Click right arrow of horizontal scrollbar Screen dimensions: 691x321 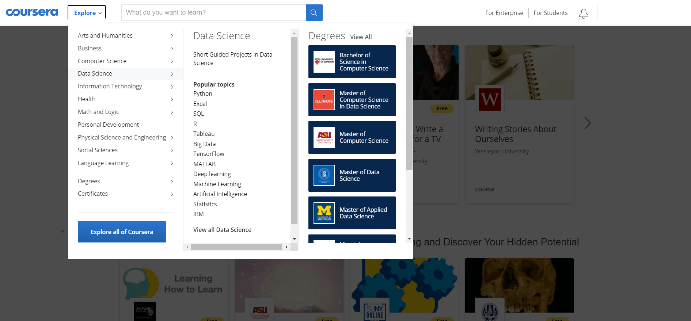coord(286,247)
